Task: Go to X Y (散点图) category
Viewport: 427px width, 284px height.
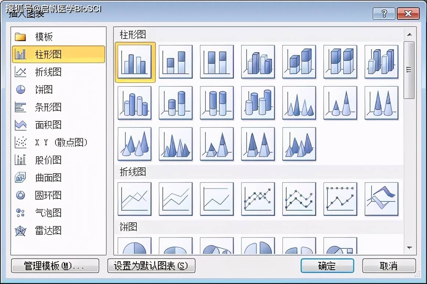Action: 61,142
